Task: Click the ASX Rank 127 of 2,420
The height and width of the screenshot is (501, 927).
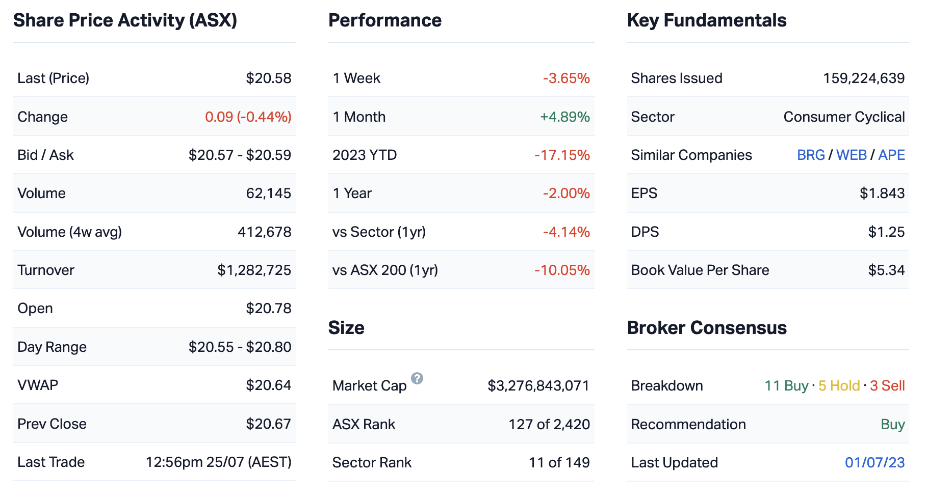Action: [549, 424]
